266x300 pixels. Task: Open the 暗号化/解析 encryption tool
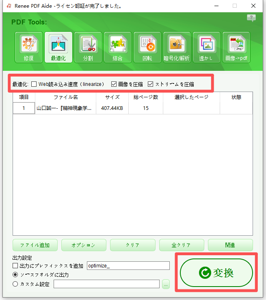click(177, 47)
